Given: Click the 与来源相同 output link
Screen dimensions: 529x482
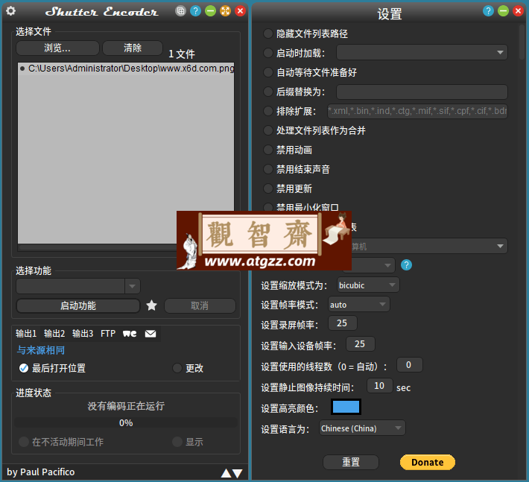Looking at the screenshot, I should [x=41, y=350].
